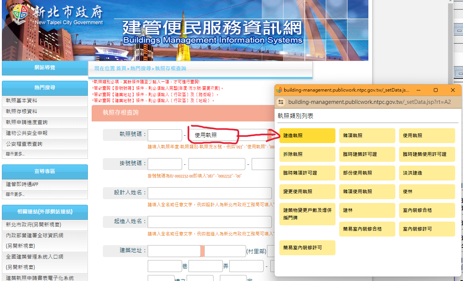The width and height of the screenshot is (463, 281).
Task: Choose 雜項執照 from the popup list
Action: 367,136
